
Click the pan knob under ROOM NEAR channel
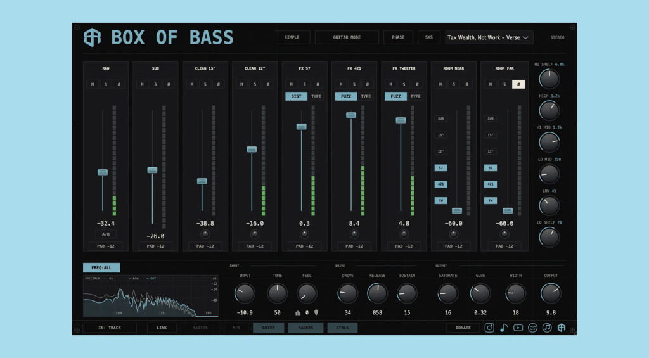pos(454,234)
